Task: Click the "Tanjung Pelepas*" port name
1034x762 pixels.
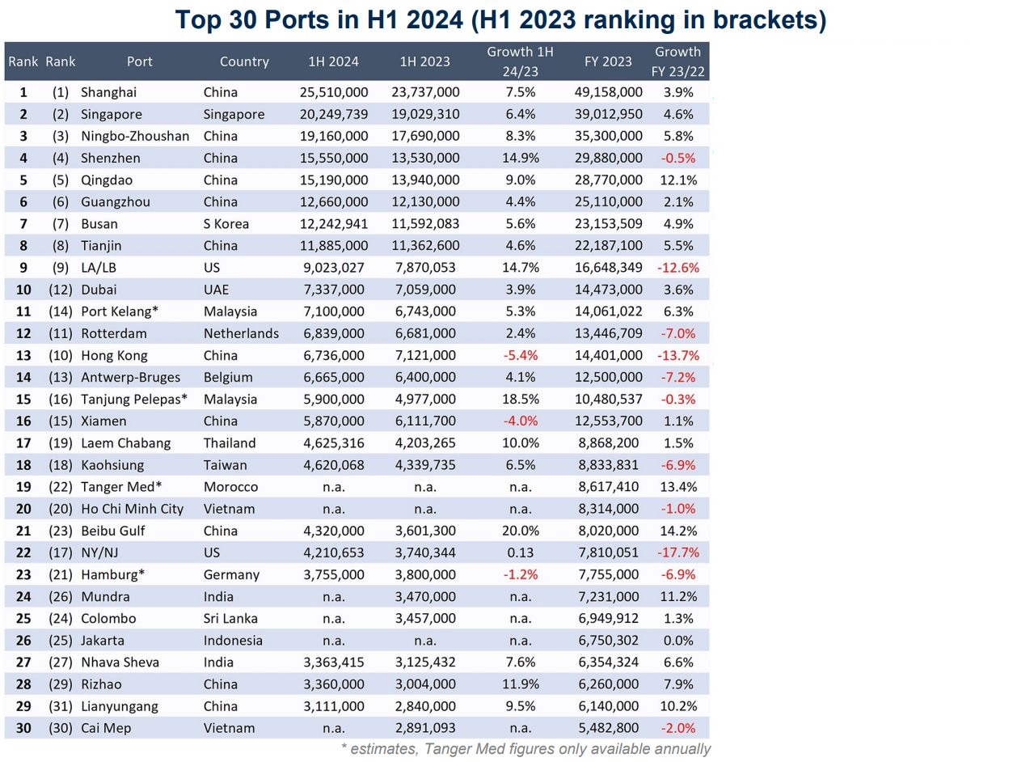Action: [x=134, y=399]
